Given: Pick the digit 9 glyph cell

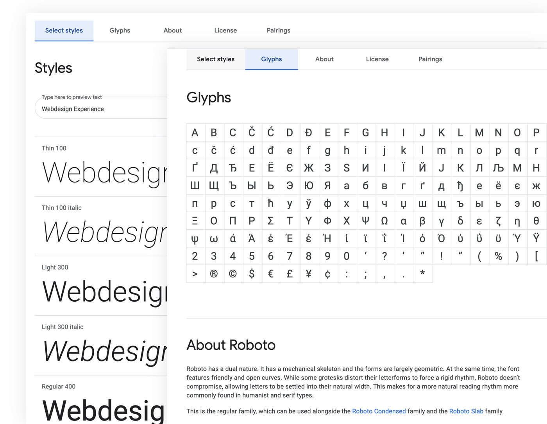Looking at the screenshot, I should pos(327,256).
